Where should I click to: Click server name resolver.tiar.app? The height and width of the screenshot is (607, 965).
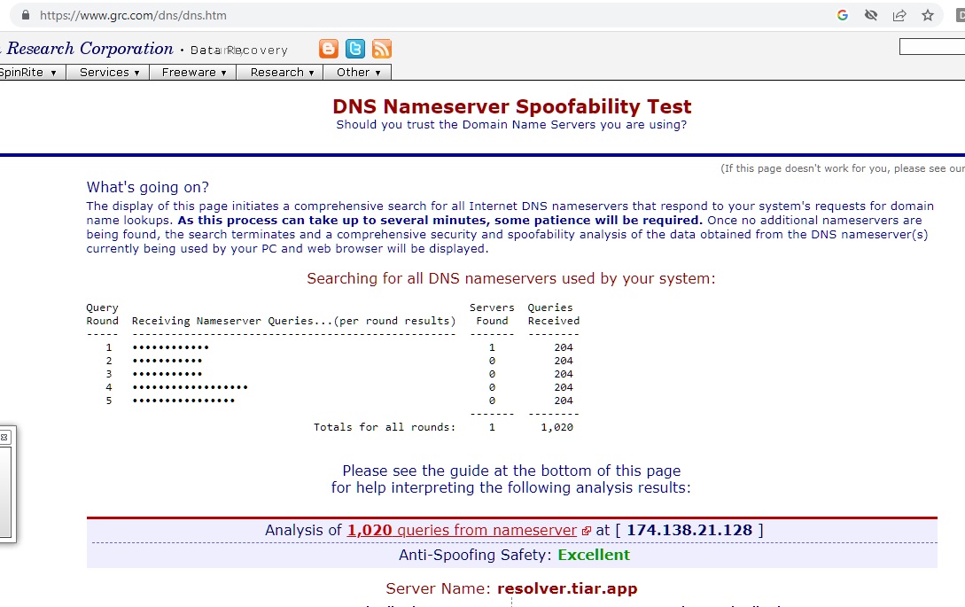567,588
